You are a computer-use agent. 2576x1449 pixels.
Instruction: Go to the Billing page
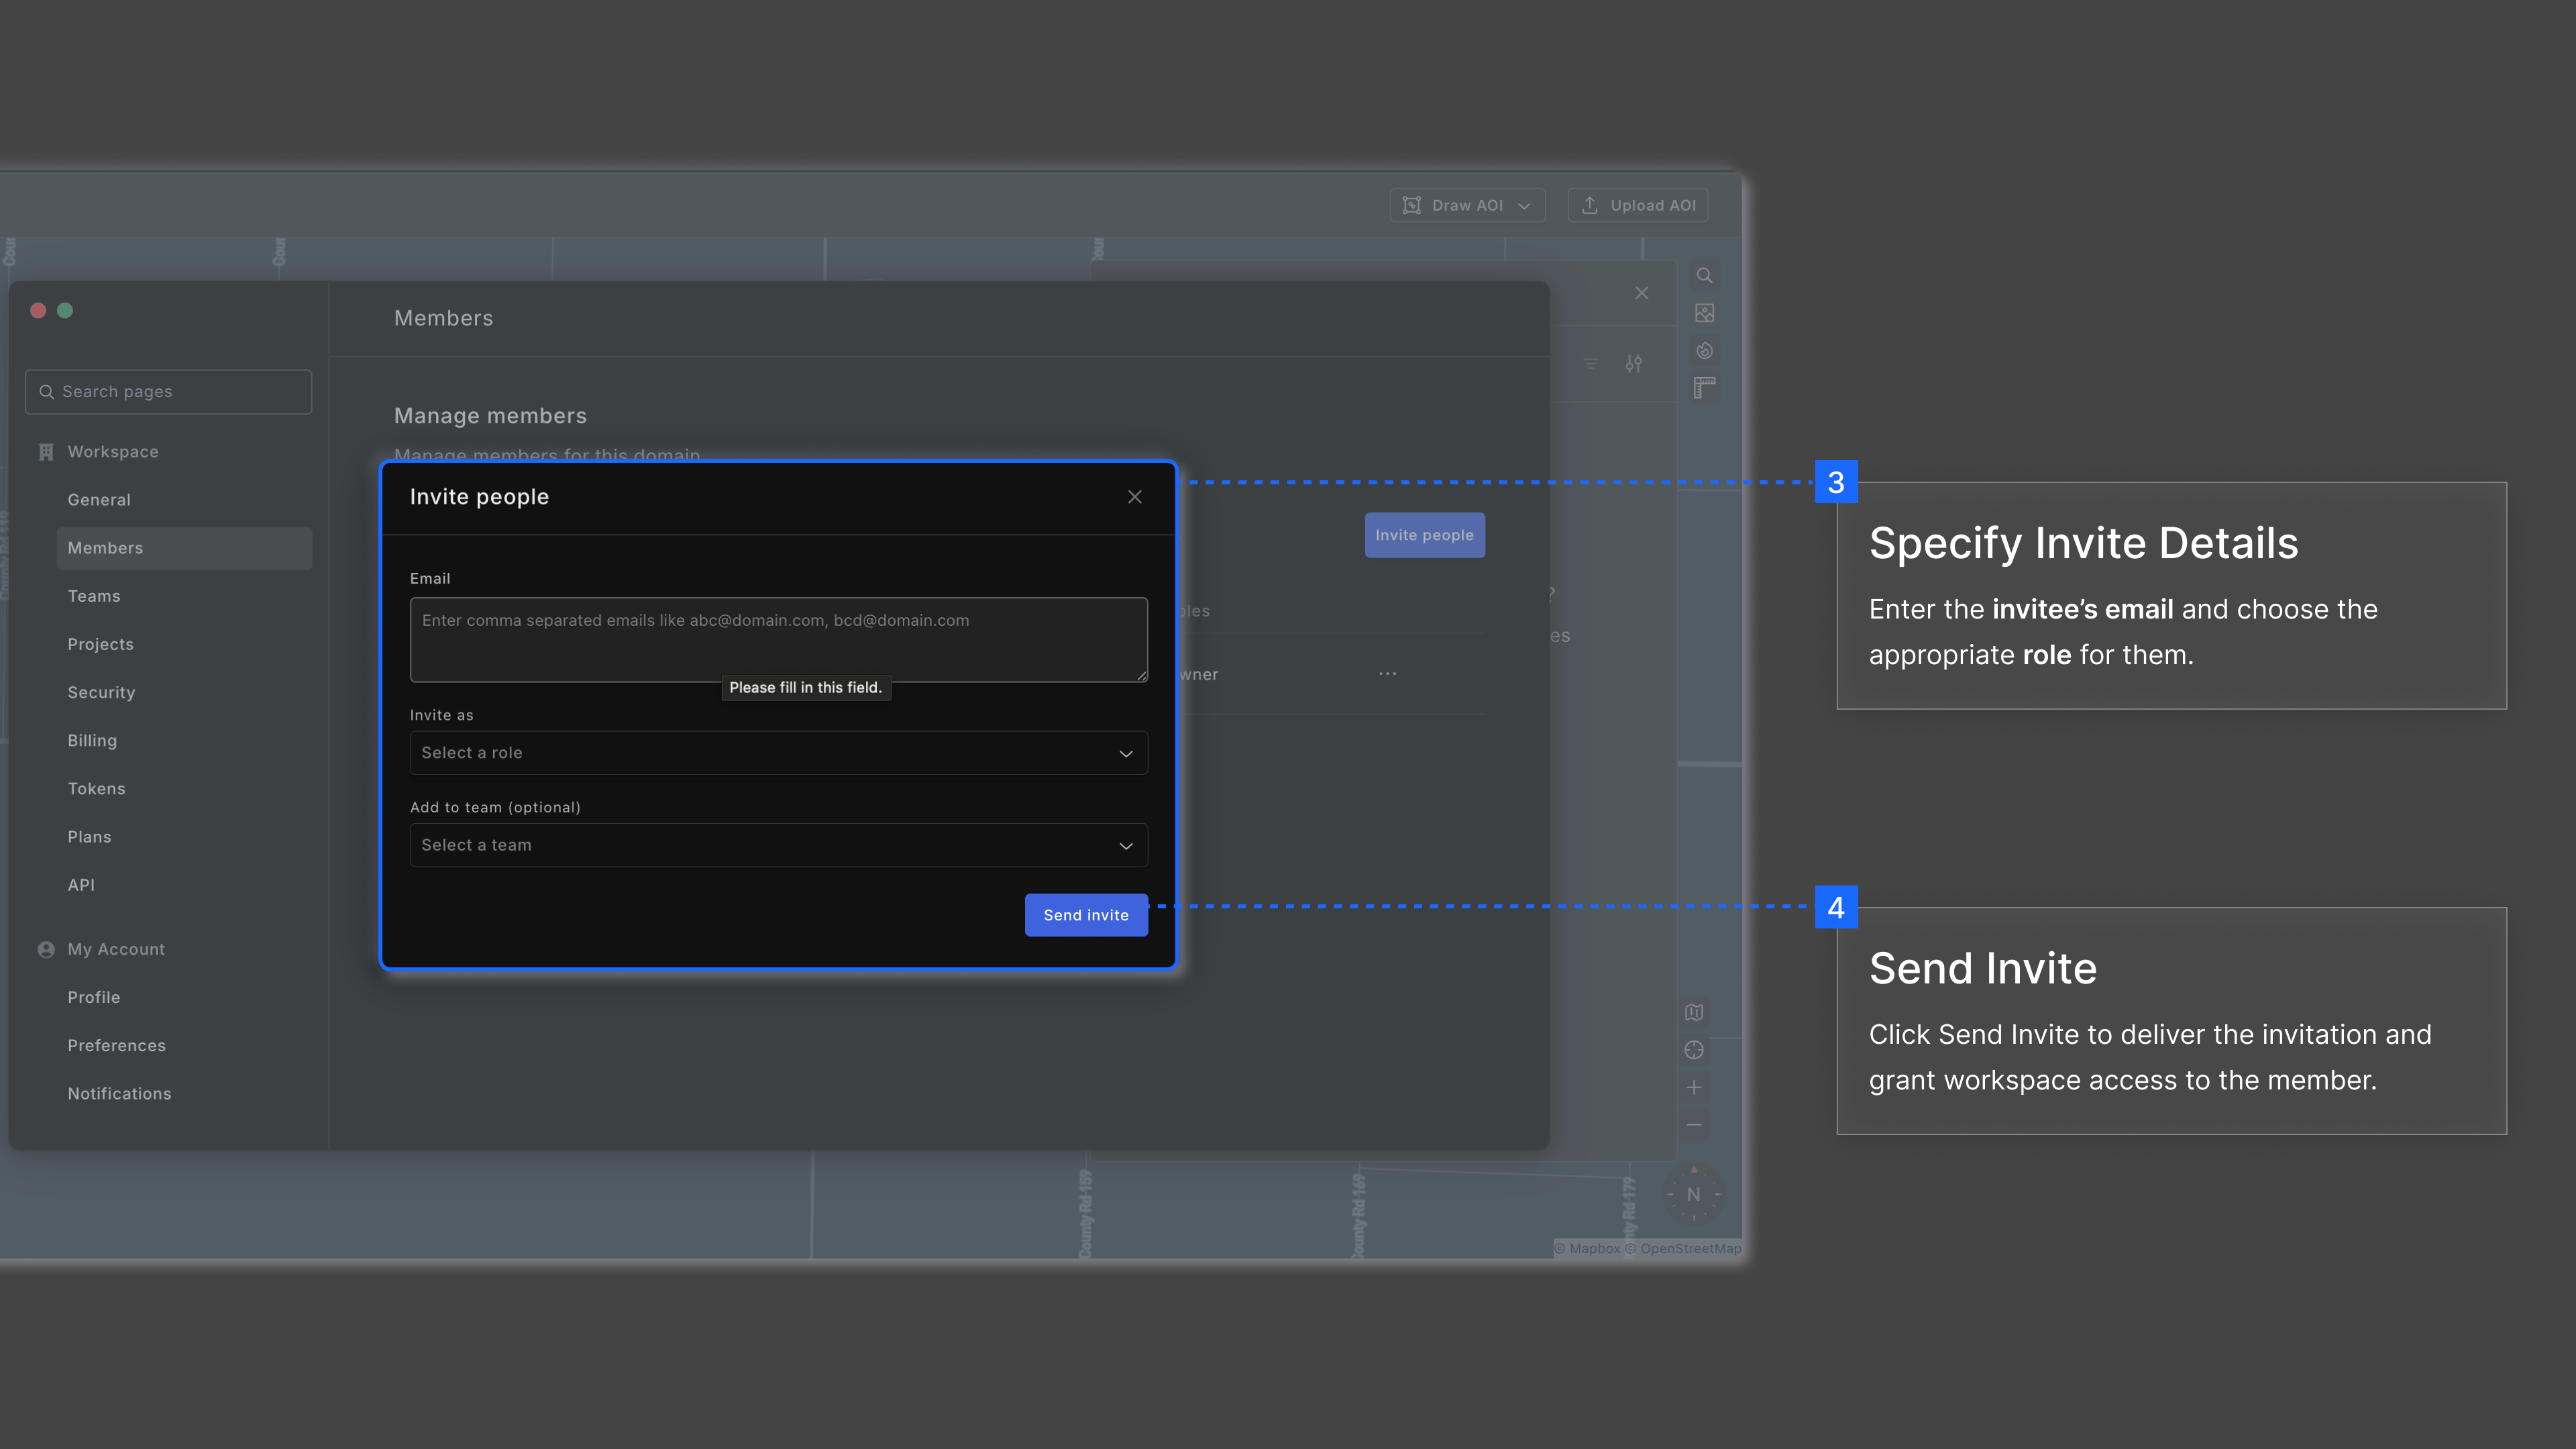(92, 740)
